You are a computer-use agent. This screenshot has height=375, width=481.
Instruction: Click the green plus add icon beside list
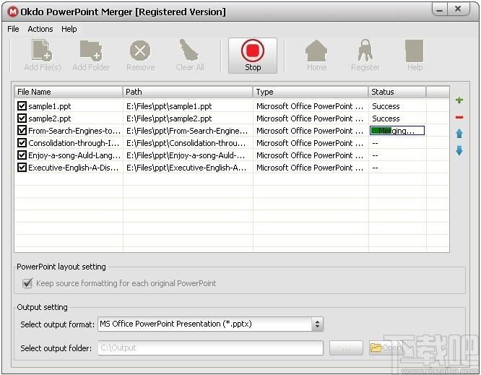tap(459, 100)
